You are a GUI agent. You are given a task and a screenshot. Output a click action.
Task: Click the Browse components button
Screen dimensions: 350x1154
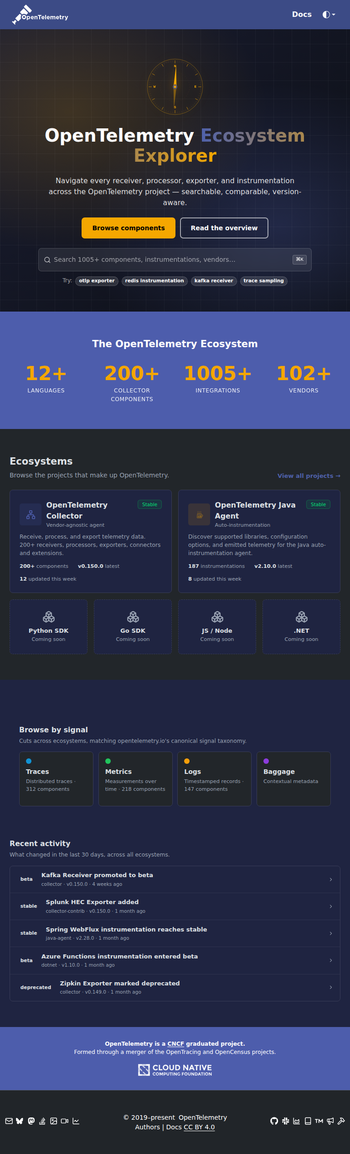[x=129, y=228]
